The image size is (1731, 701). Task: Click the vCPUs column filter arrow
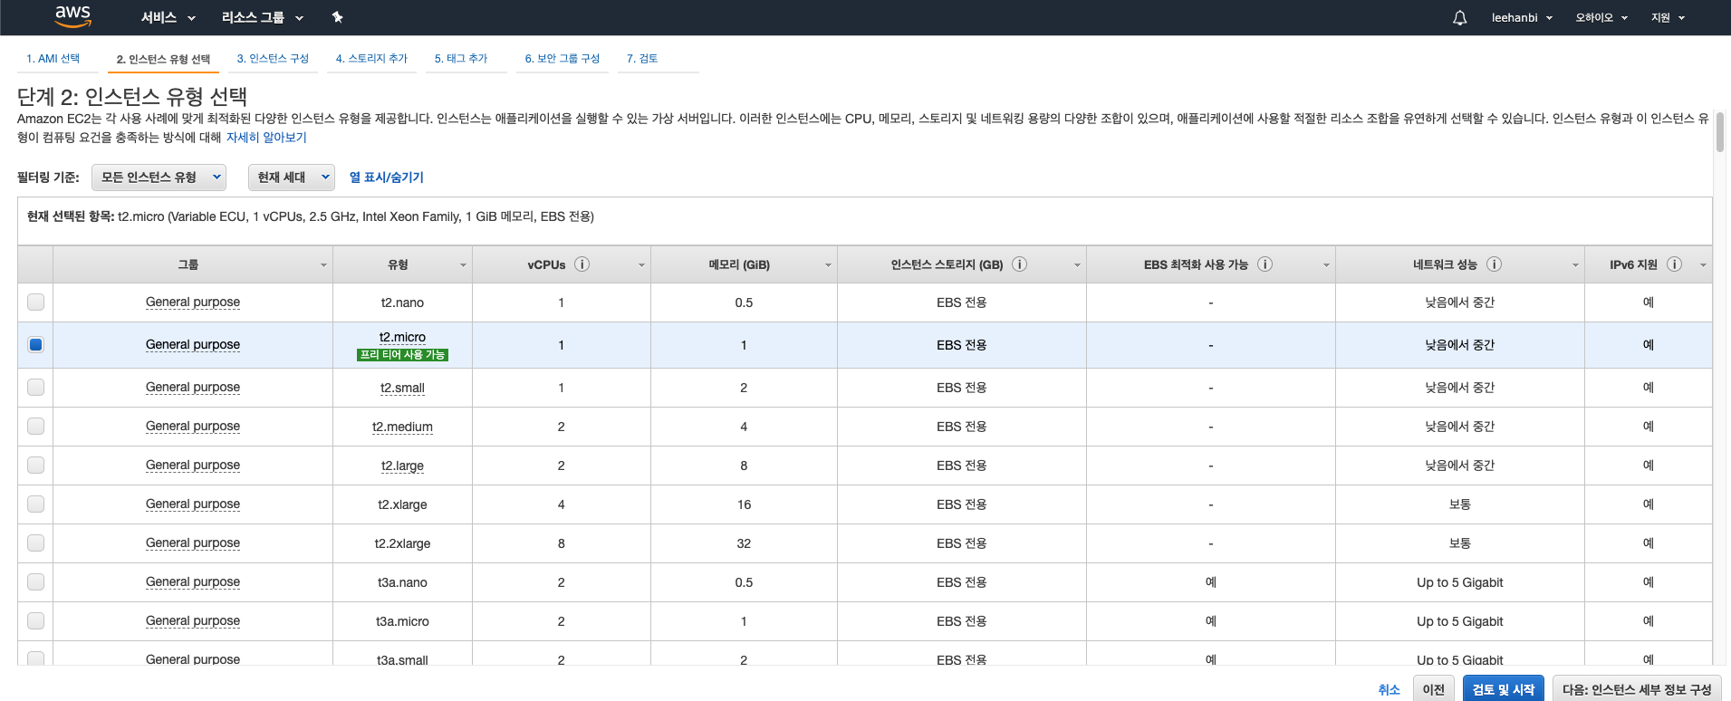(641, 265)
